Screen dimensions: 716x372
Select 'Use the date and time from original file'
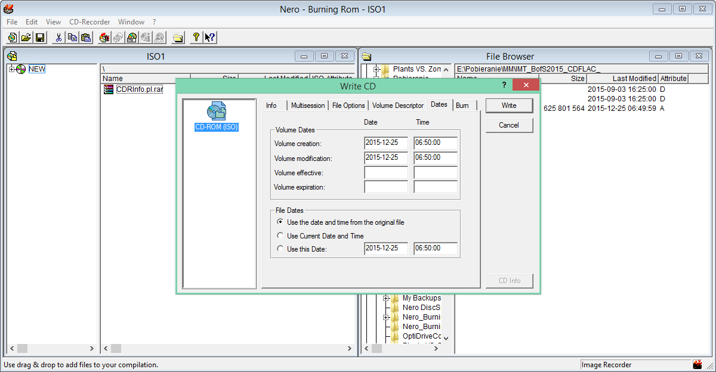pos(280,222)
